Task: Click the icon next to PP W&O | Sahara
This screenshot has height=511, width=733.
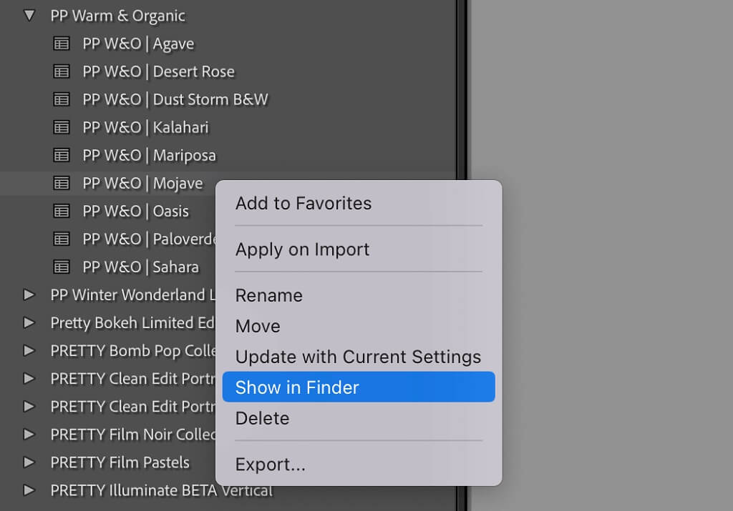Action: [62, 267]
